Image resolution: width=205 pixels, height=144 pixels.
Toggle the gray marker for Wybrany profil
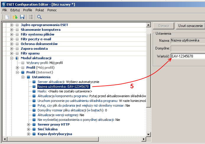pos(23,63)
